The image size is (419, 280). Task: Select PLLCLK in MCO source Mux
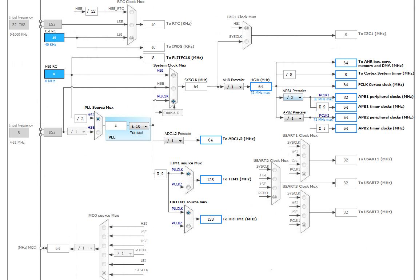(104, 255)
